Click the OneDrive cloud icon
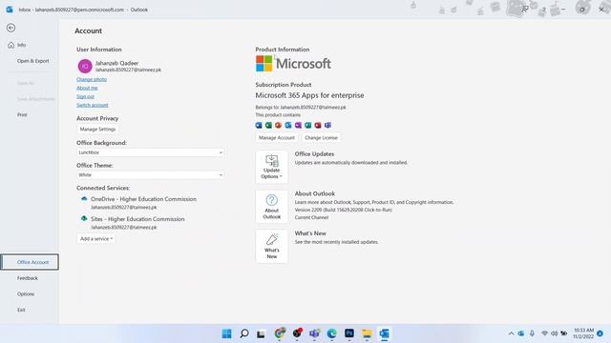611x343 pixels. [x=84, y=199]
